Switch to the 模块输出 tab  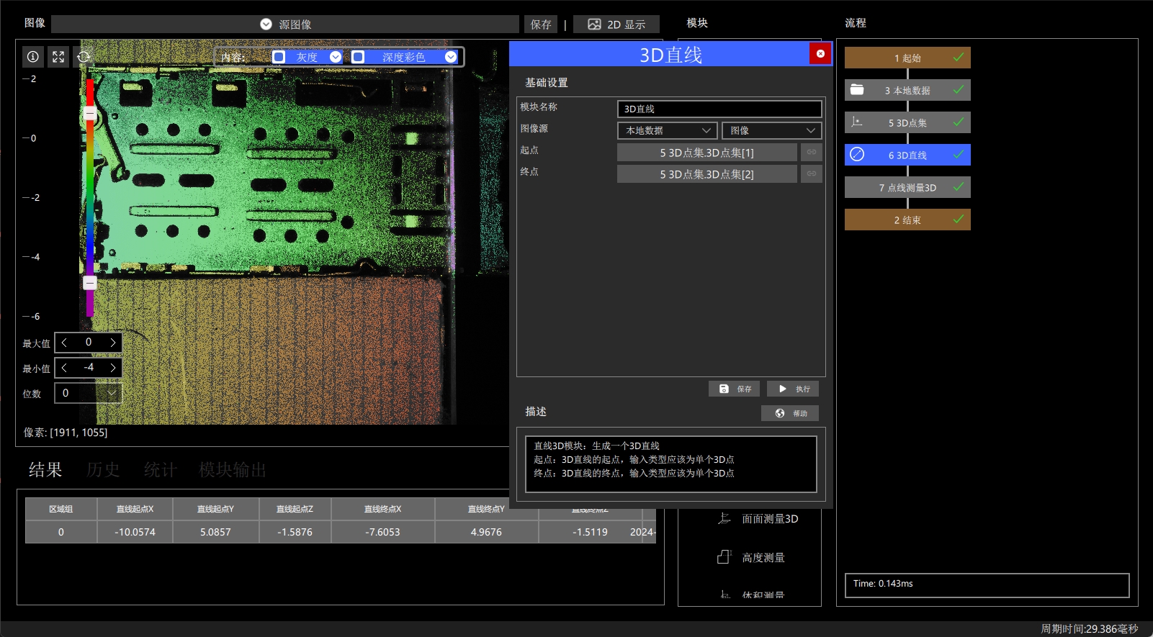pos(233,470)
